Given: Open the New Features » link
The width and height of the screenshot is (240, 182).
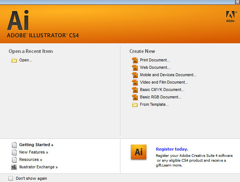Looking at the screenshot, I should (34, 152).
